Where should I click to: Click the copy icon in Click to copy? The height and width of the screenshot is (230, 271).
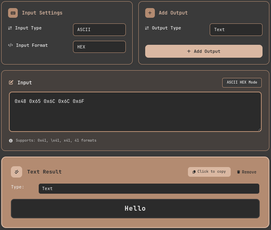pyautogui.click(x=194, y=172)
